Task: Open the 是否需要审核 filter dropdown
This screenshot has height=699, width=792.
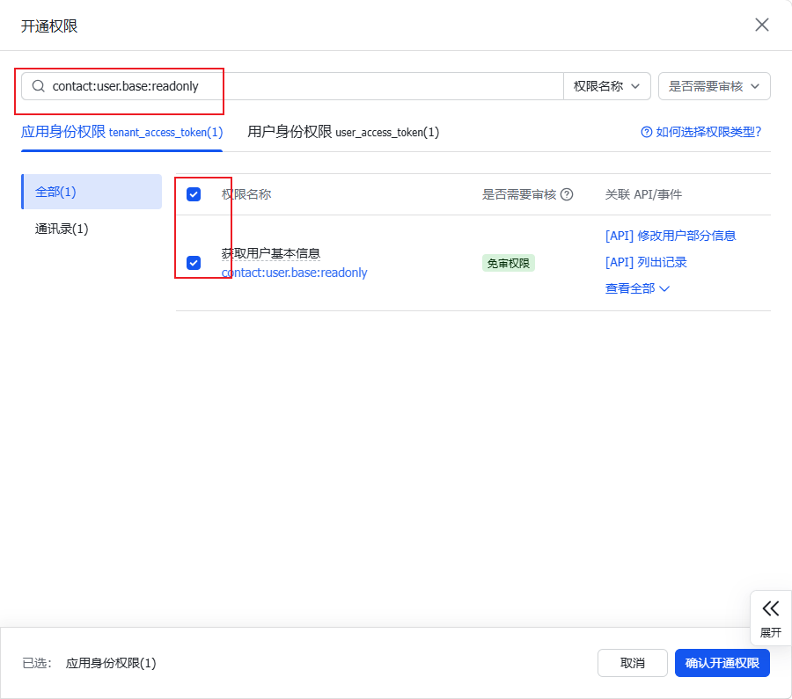Action: (714, 86)
